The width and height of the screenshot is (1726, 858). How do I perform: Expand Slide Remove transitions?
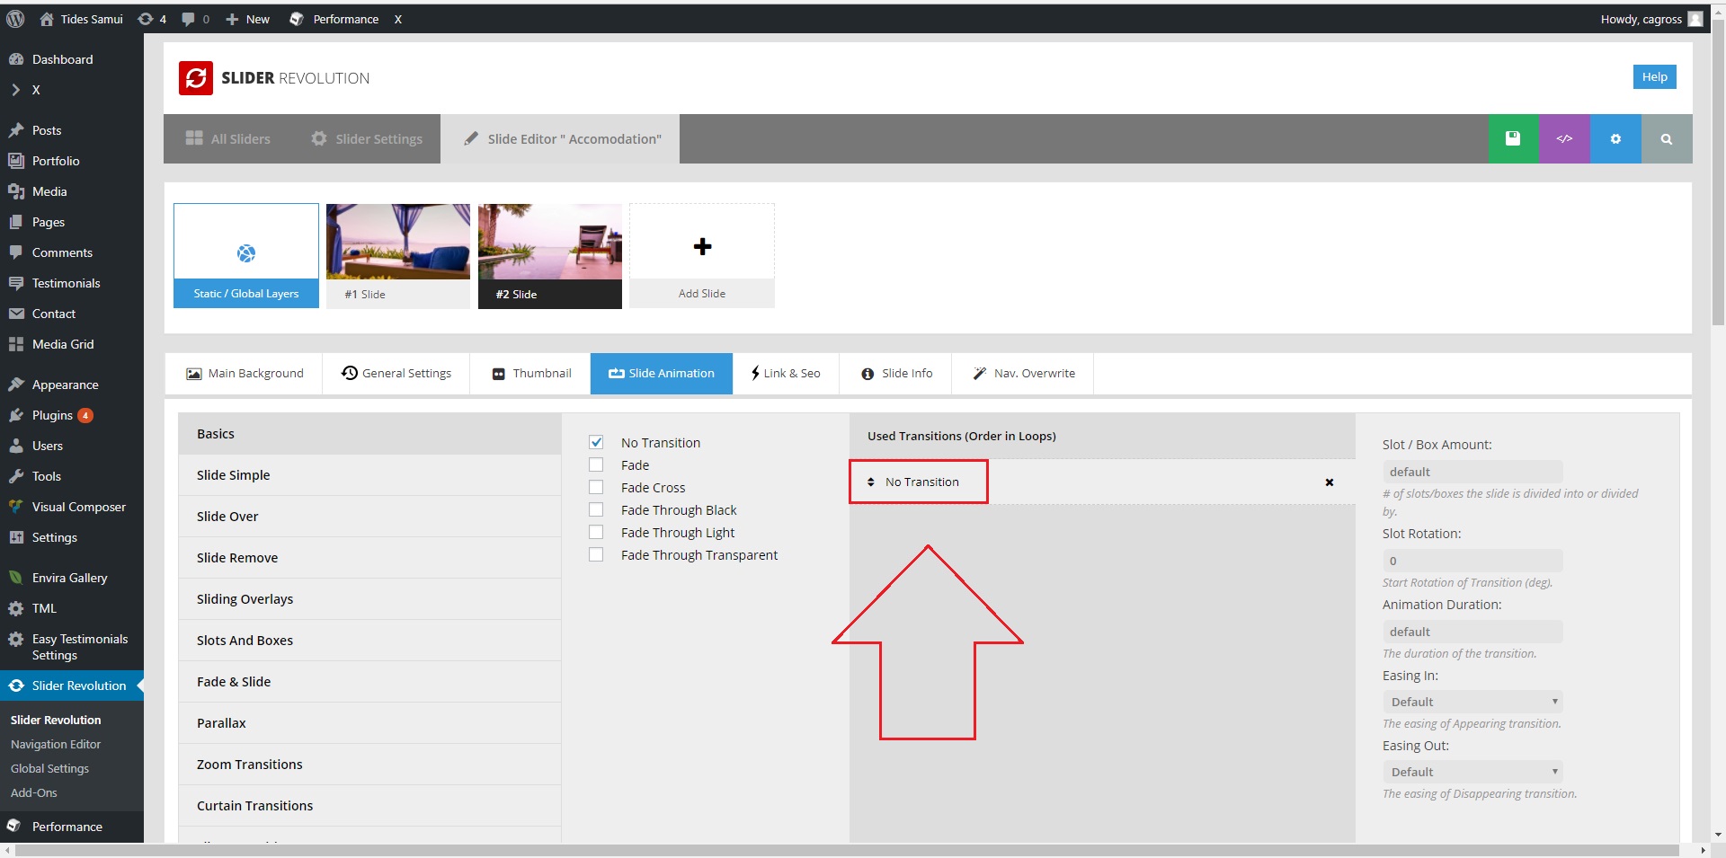(x=369, y=558)
